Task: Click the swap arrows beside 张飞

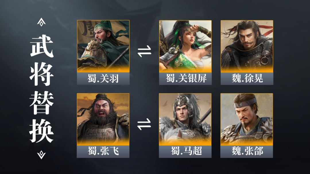Action: click(x=144, y=124)
